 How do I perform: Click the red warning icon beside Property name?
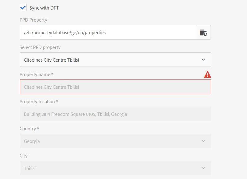tap(207, 75)
